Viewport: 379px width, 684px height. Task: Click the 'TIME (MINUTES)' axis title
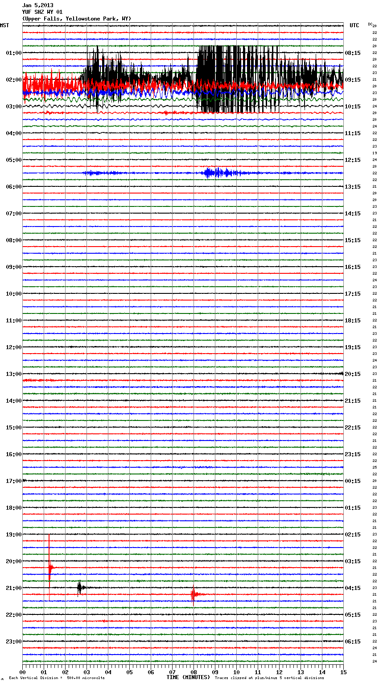click(x=188, y=677)
